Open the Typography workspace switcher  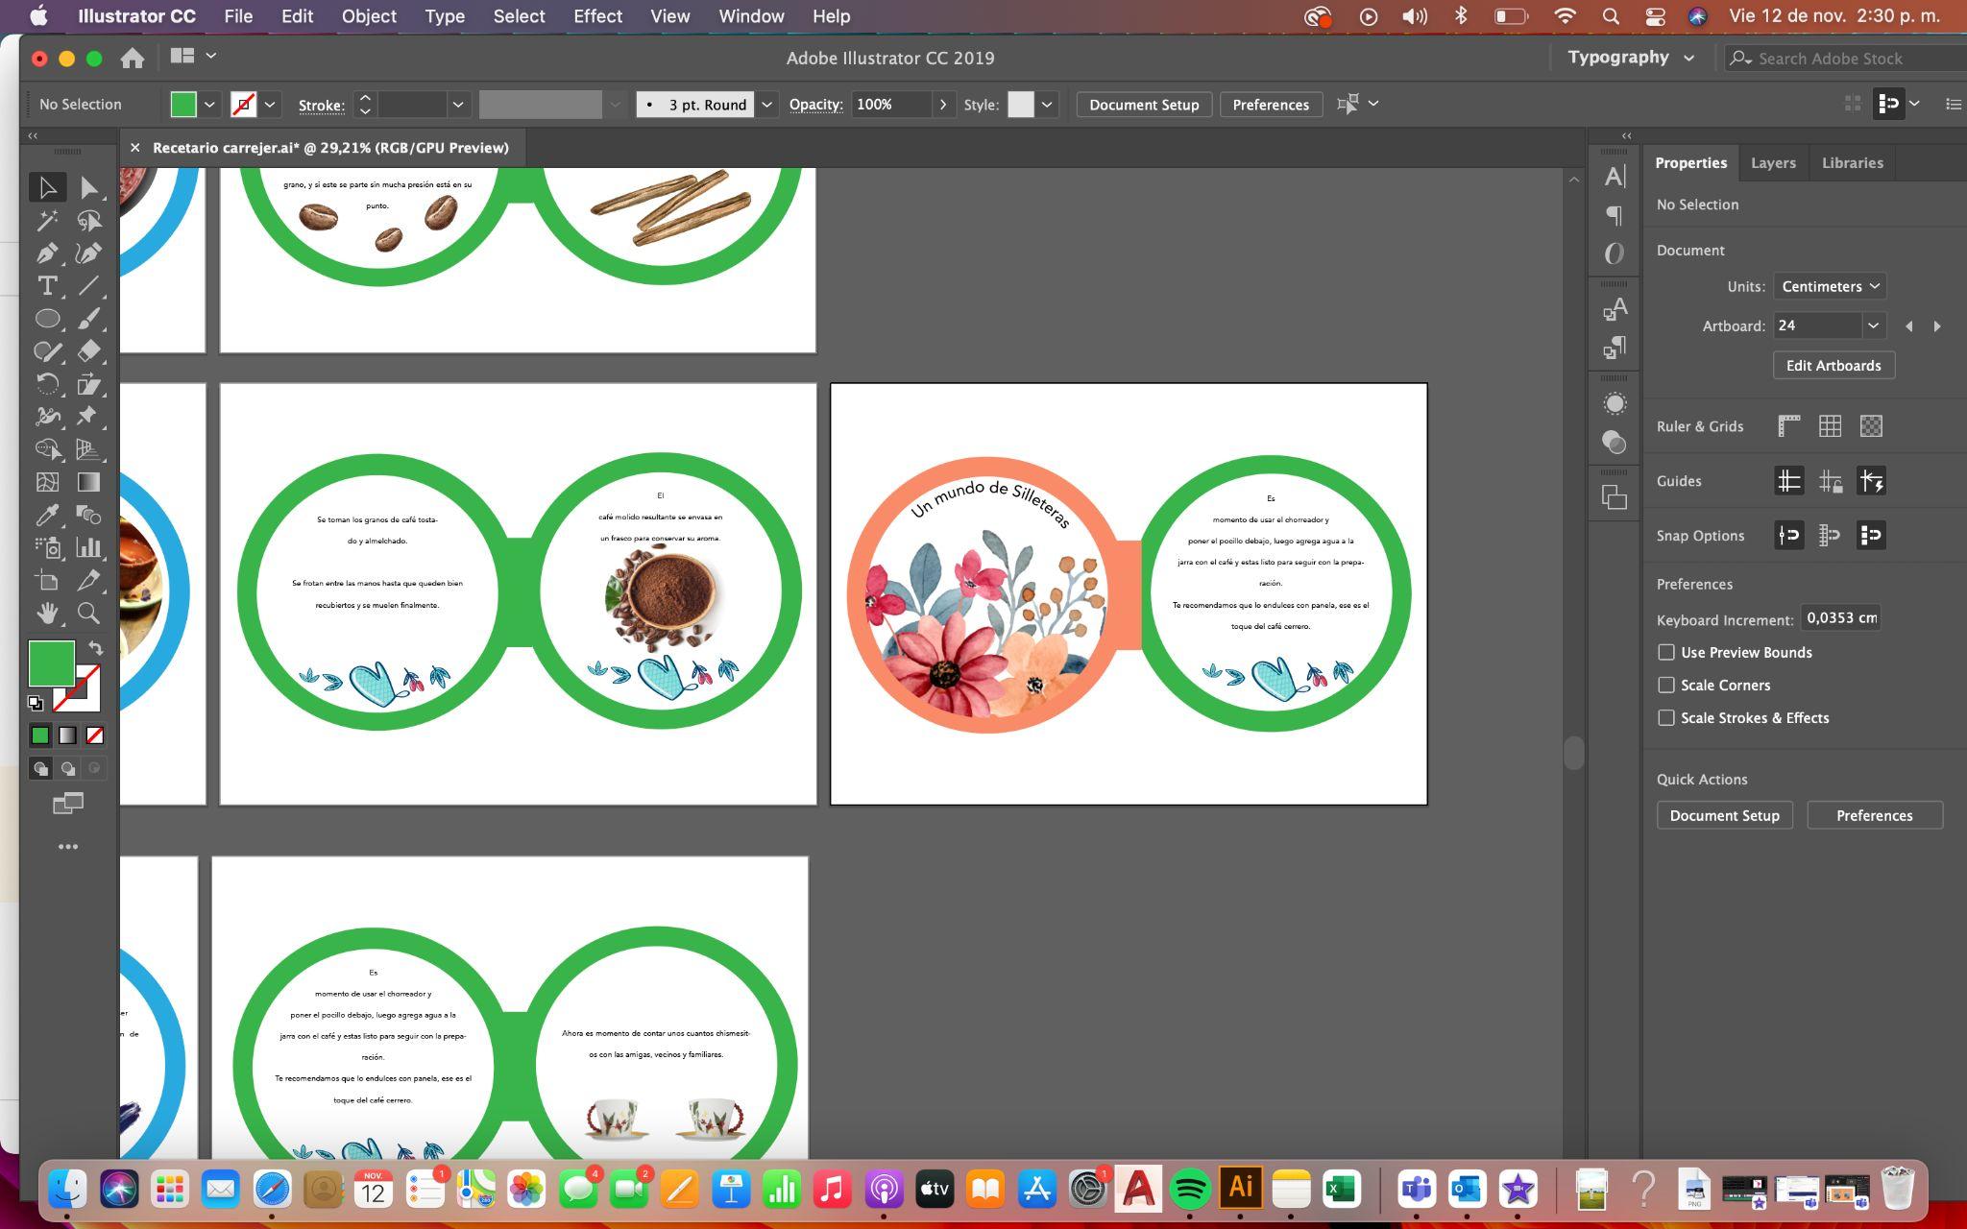[1630, 58]
